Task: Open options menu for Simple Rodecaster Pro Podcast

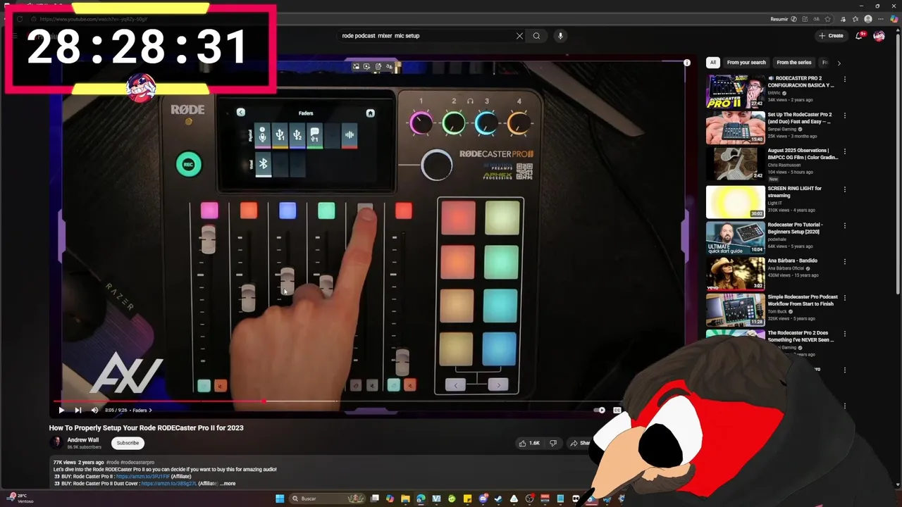Action: point(844,298)
